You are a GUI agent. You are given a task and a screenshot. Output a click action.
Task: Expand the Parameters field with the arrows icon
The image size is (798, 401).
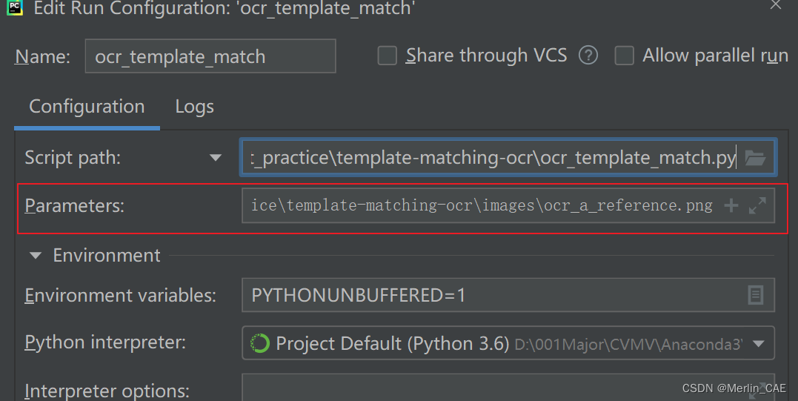click(757, 205)
